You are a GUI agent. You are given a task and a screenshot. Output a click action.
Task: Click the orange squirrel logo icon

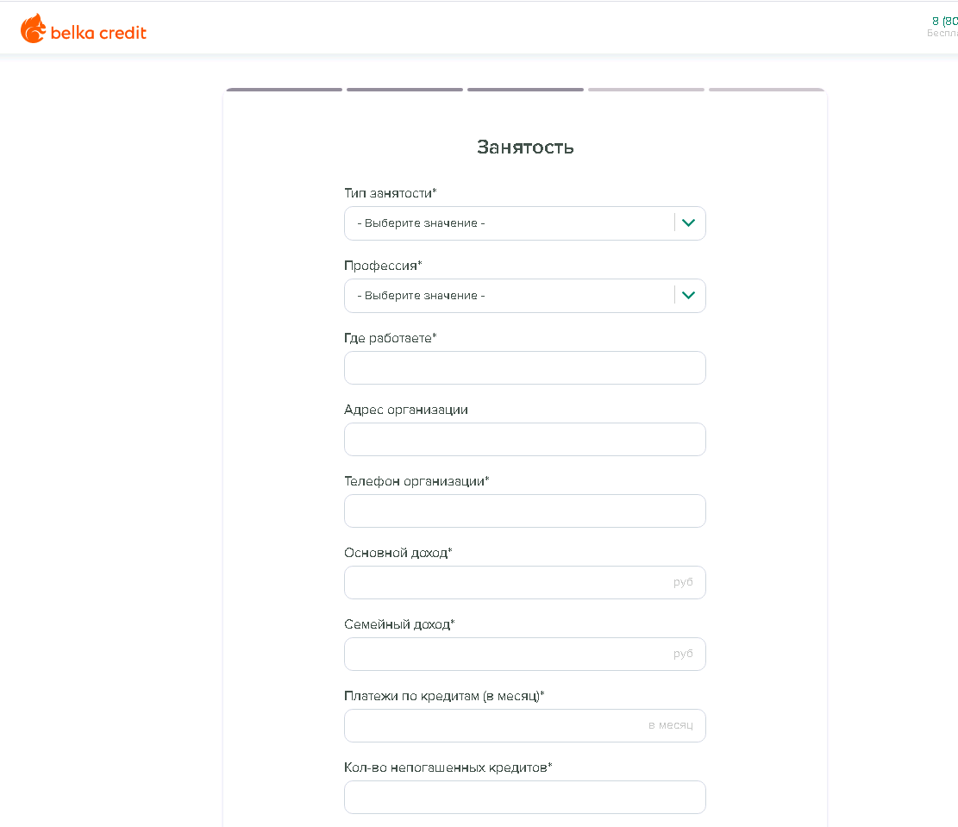tap(33, 28)
